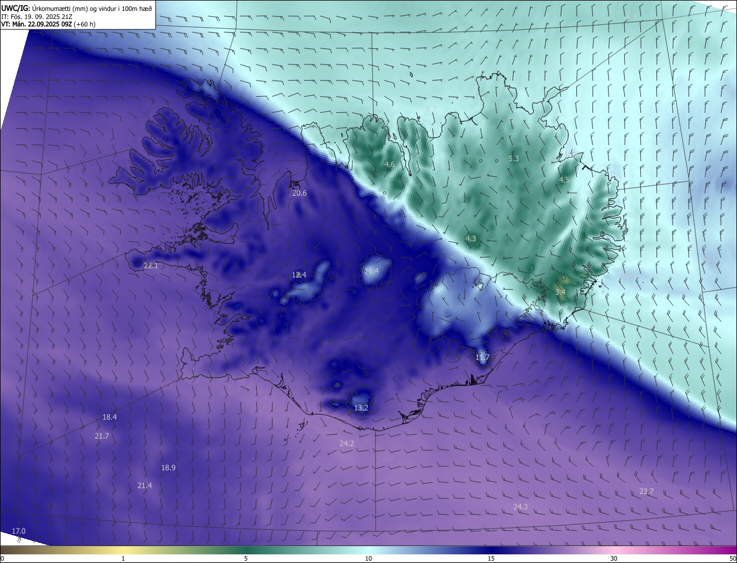Click the 18.9 value label
Image resolution: width=737 pixels, height=563 pixels.
click(168, 468)
